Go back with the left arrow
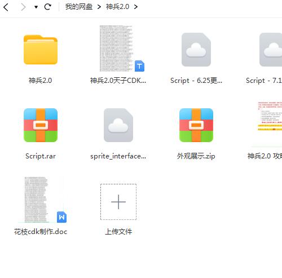Viewport: 282px width, 278px height. pyautogui.click(x=6, y=7)
